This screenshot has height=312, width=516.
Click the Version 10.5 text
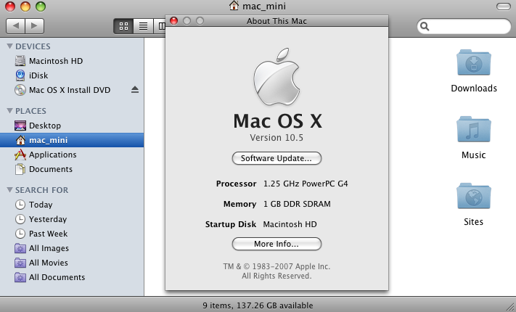[277, 138]
